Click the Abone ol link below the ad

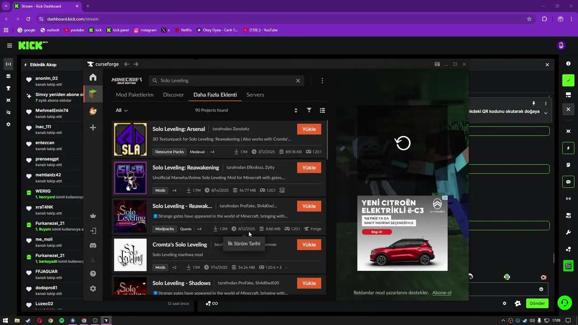click(442, 292)
